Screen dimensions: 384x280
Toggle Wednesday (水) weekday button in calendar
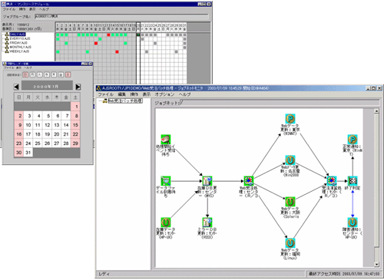click(x=47, y=74)
